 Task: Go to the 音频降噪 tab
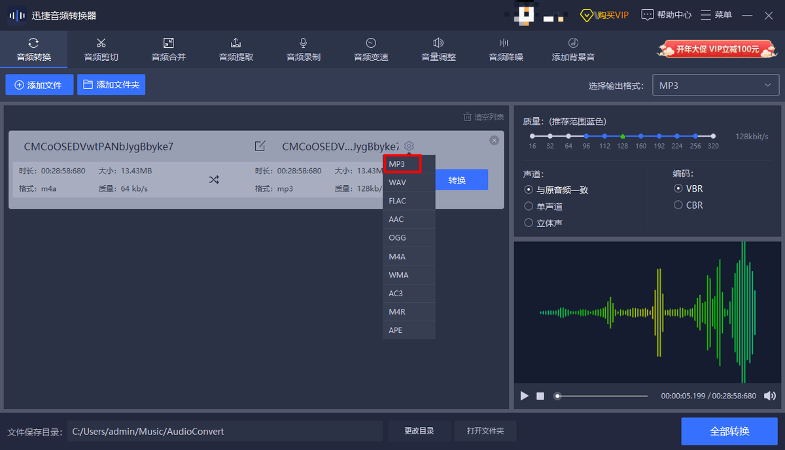pyautogui.click(x=506, y=50)
